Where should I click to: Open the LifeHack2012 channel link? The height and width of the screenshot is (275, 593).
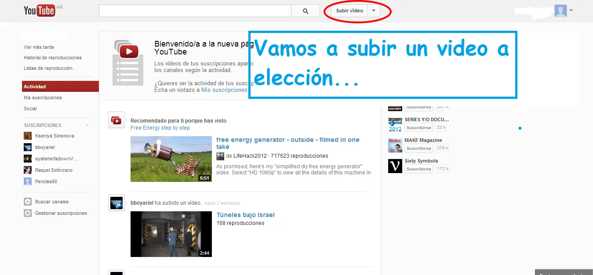[x=250, y=156]
